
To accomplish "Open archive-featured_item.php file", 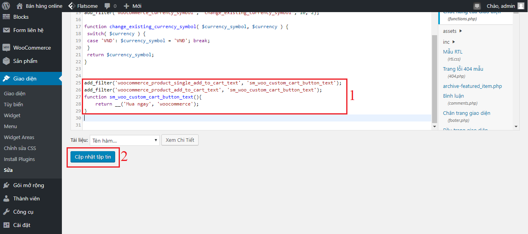I will (472, 86).
